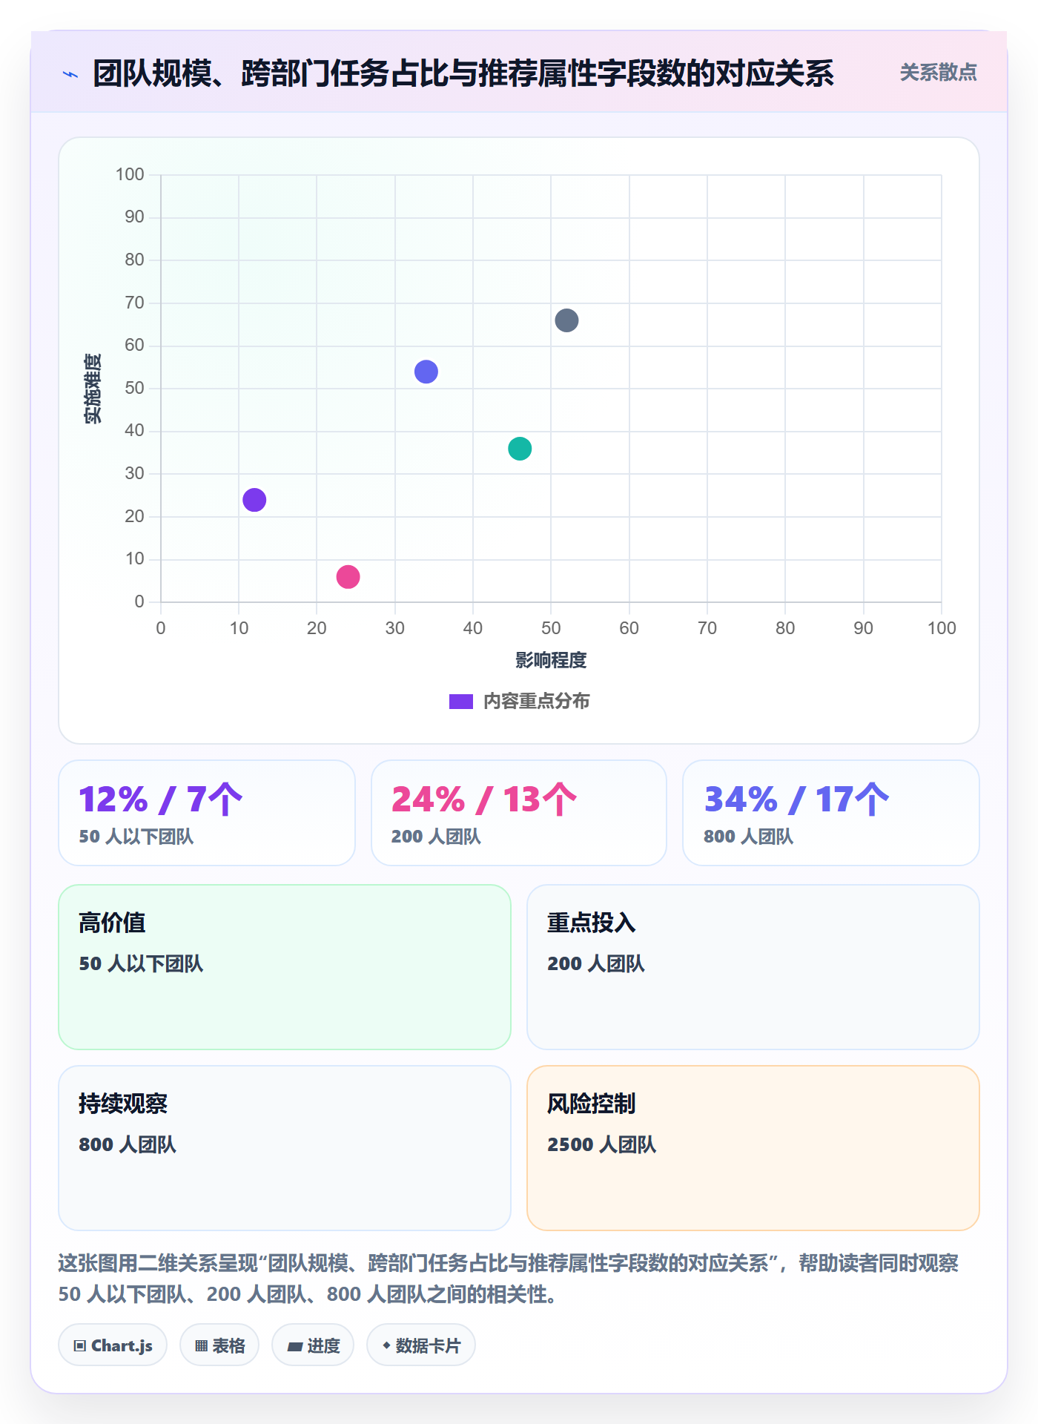Screen dimensions: 1038x1424
Task: Click the 关系散点 label in header
Action: [938, 73]
